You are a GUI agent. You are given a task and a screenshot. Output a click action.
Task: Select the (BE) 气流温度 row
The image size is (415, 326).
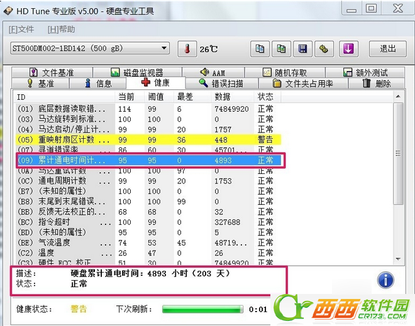pos(148,242)
